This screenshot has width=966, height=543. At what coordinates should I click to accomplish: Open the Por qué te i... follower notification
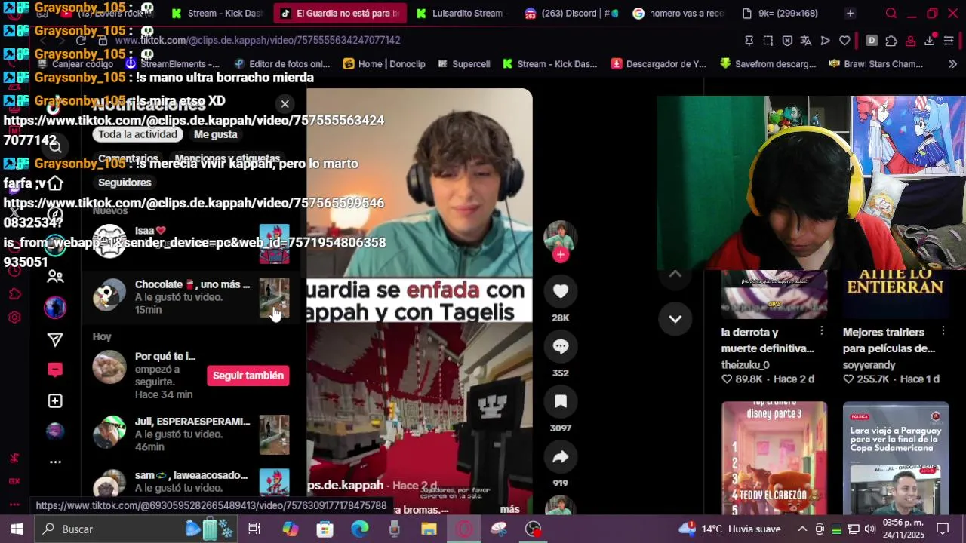pyautogui.click(x=191, y=376)
